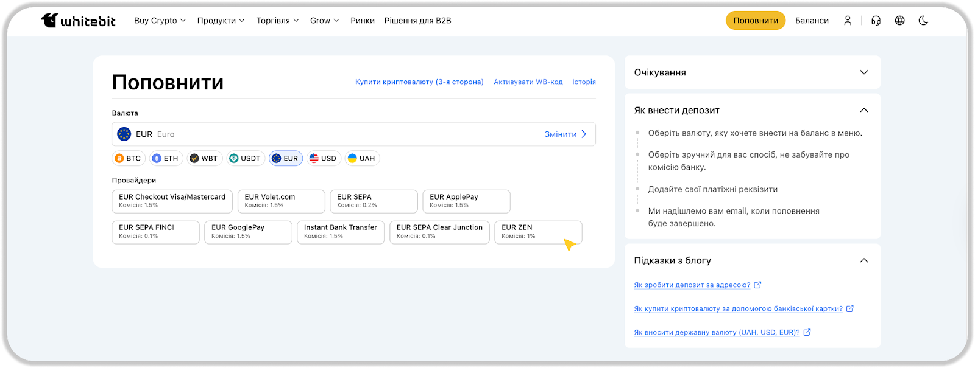Select the WBT currency chip

204,158
